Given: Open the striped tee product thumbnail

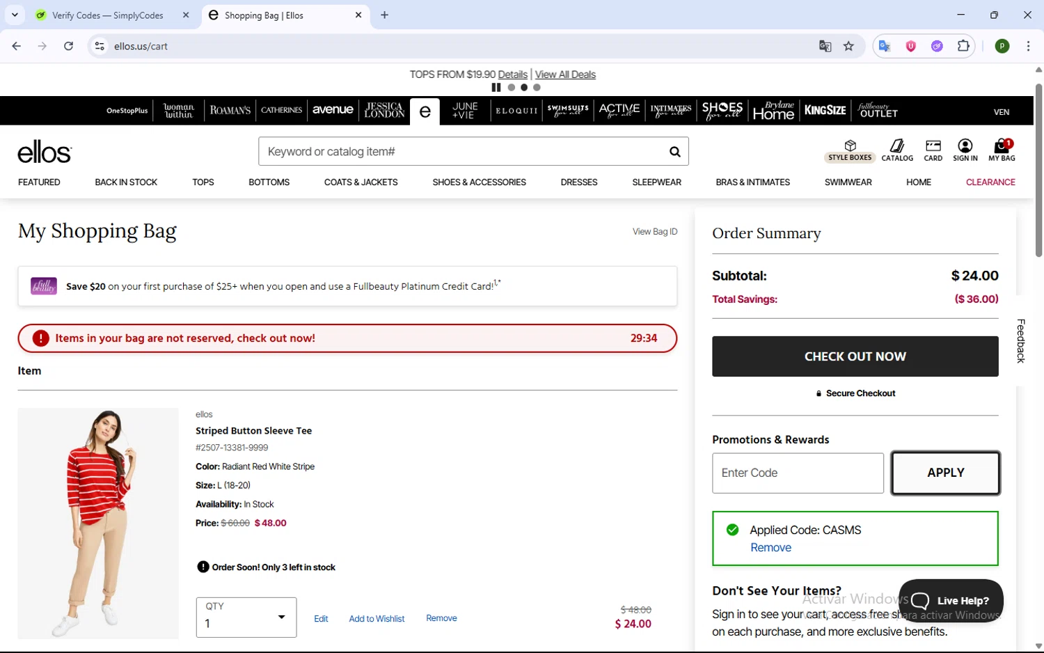Looking at the screenshot, I should pos(98,524).
